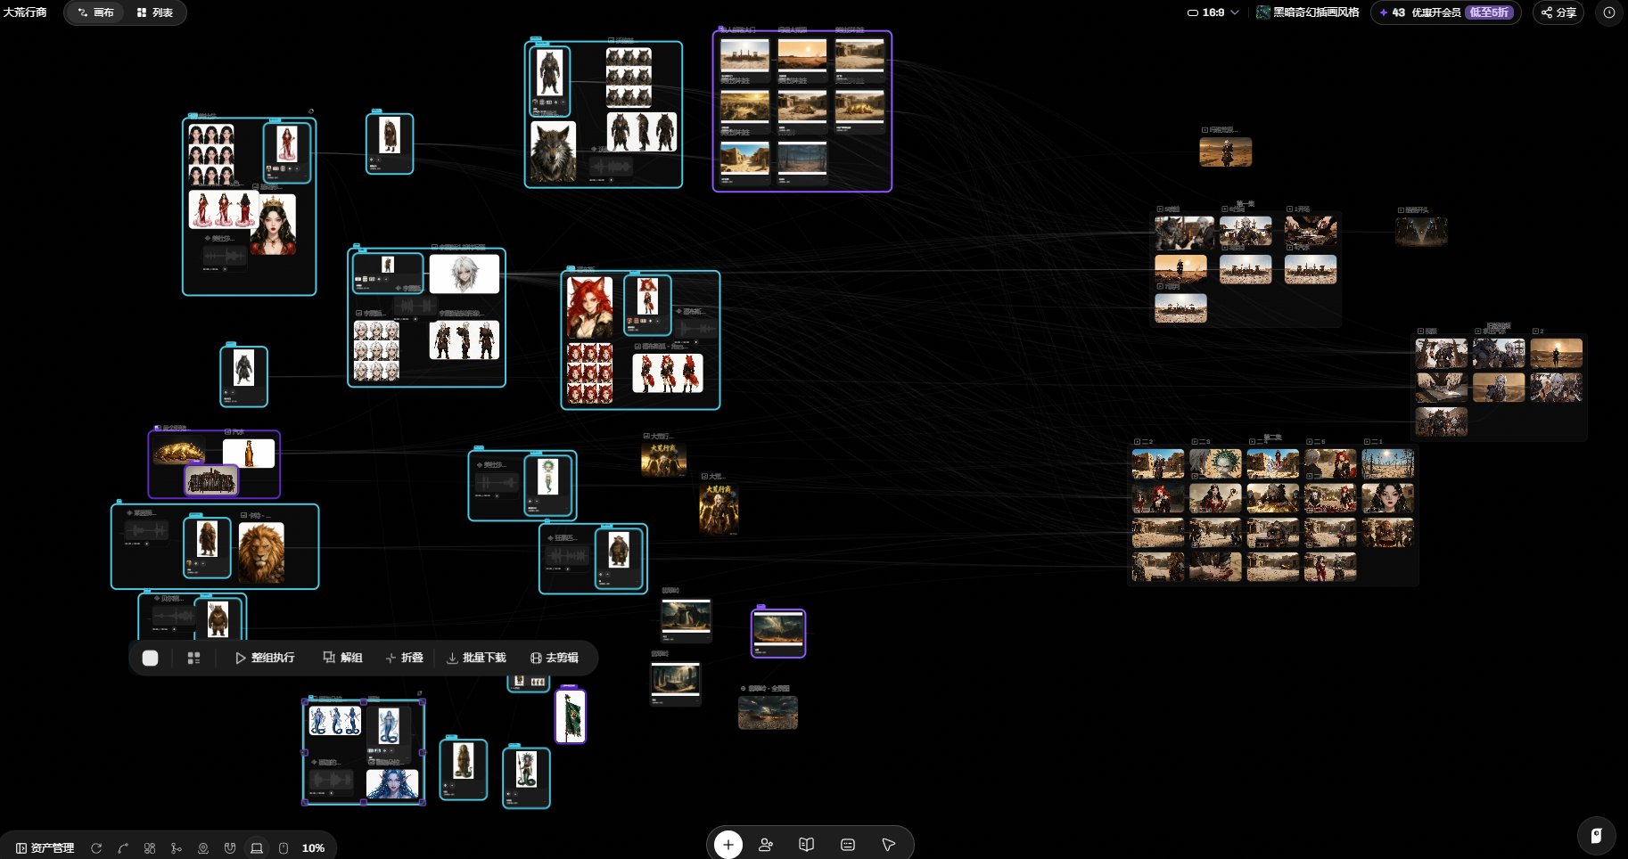Open the 16:9 aspect ratio dropdown
Viewport: 1628px width, 859px height.
[x=1213, y=12]
